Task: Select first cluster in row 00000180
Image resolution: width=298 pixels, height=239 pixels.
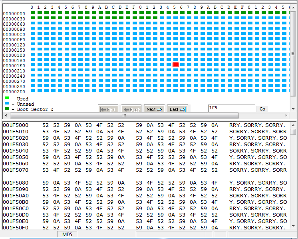Action: [x=33, y=54]
